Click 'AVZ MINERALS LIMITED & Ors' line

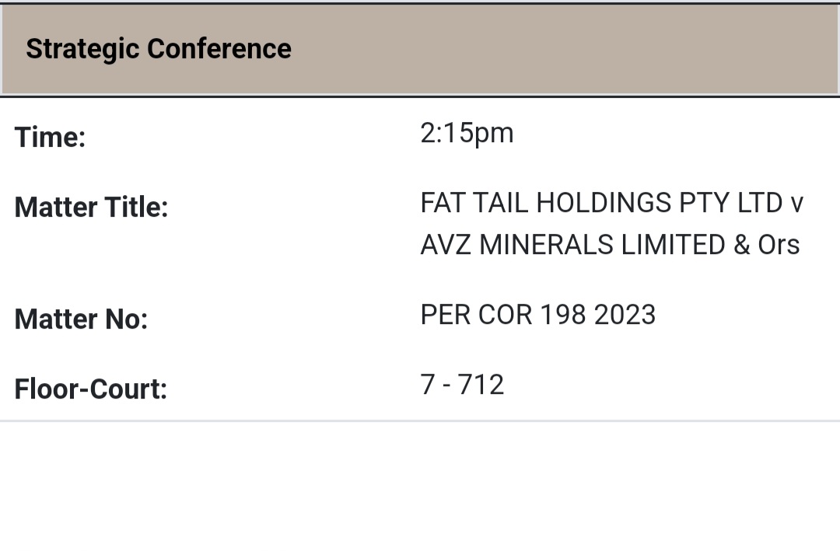[x=610, y=245]
